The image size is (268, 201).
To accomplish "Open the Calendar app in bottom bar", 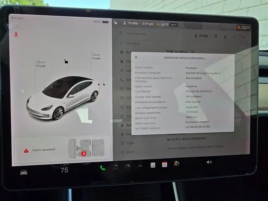I will tap(165, 165).
